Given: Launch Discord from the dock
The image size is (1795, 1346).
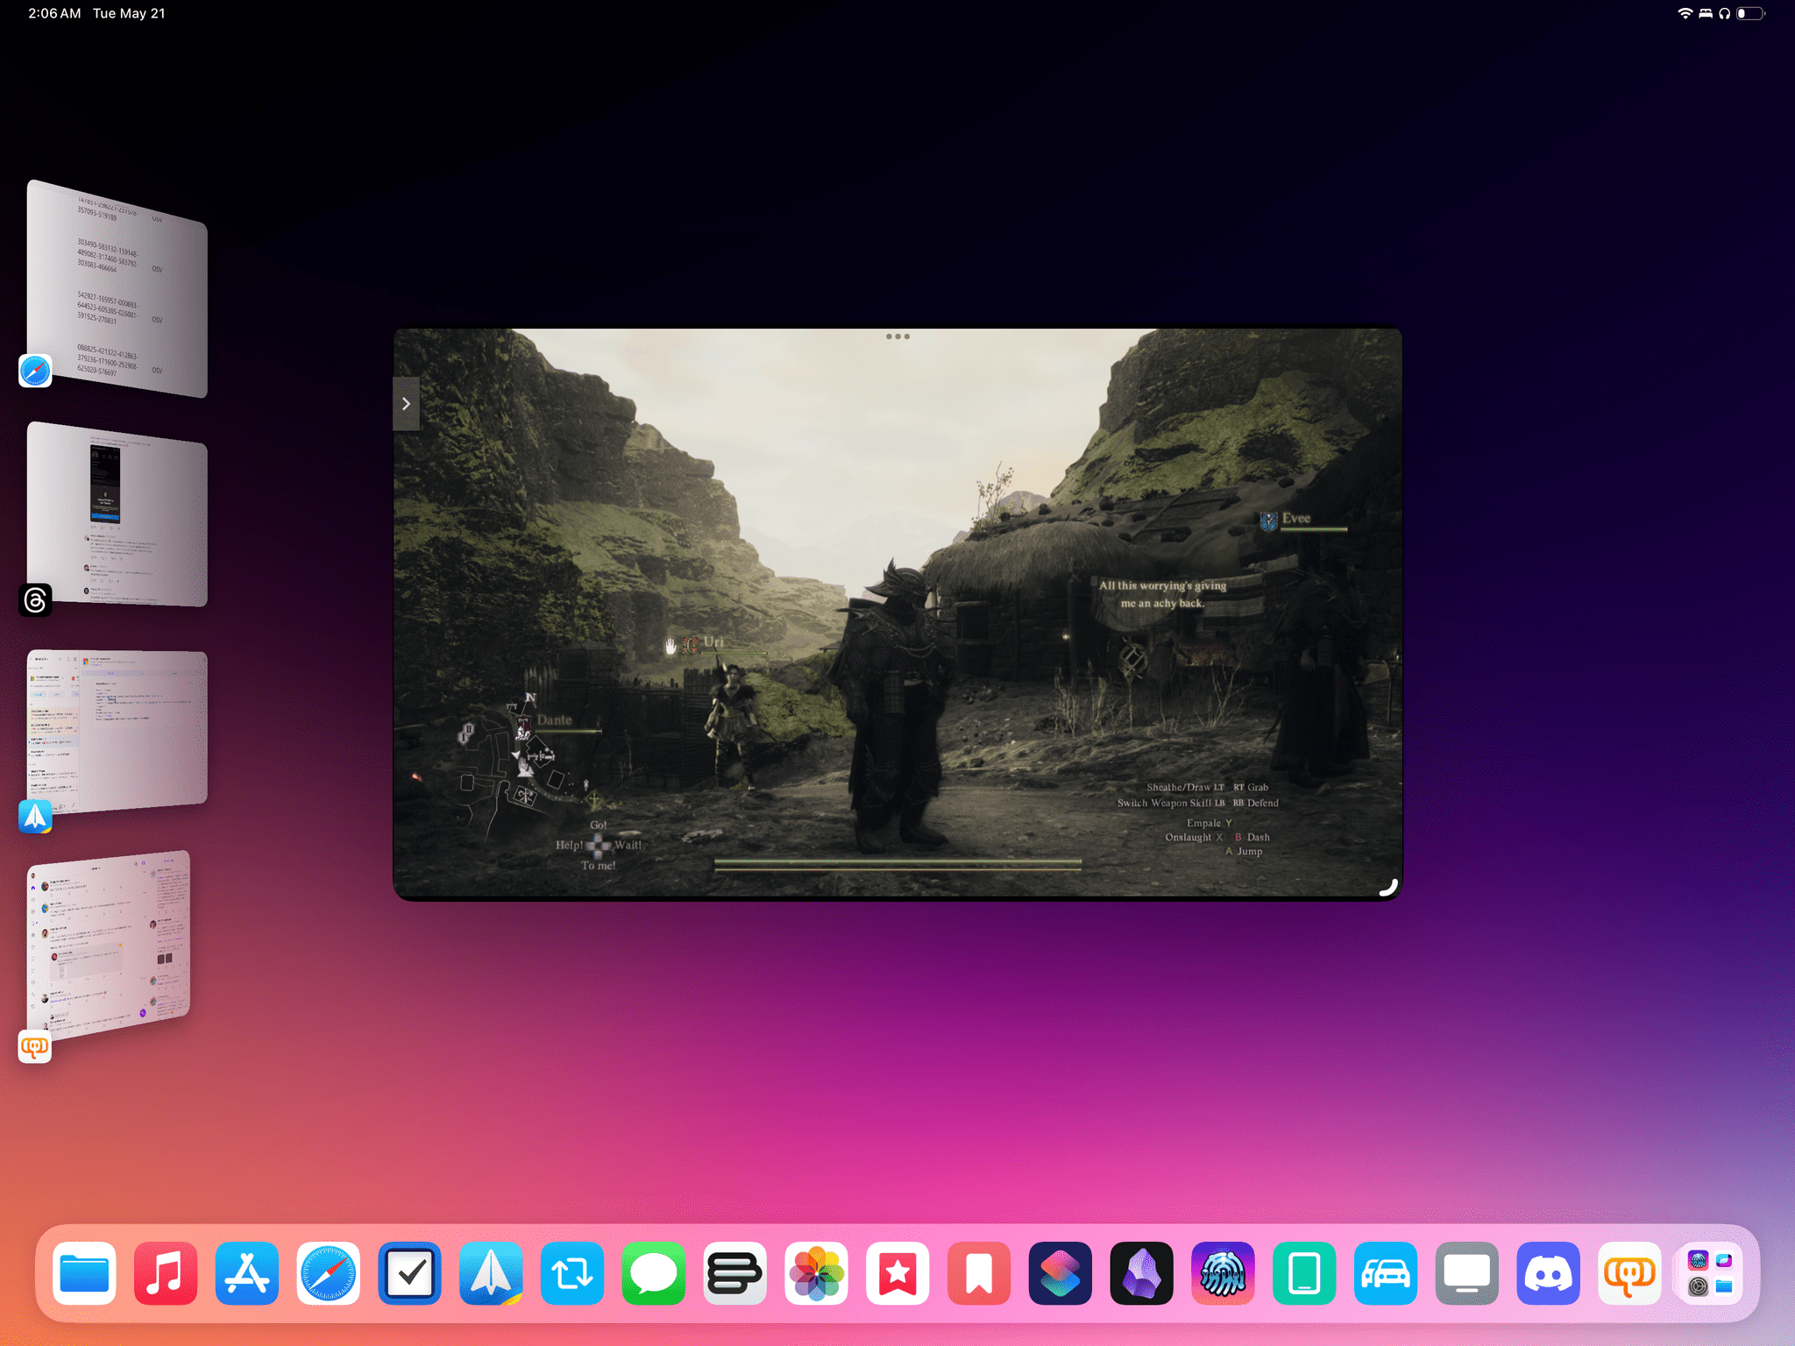Looking at the screenshot, I should coord(1549,1273).
